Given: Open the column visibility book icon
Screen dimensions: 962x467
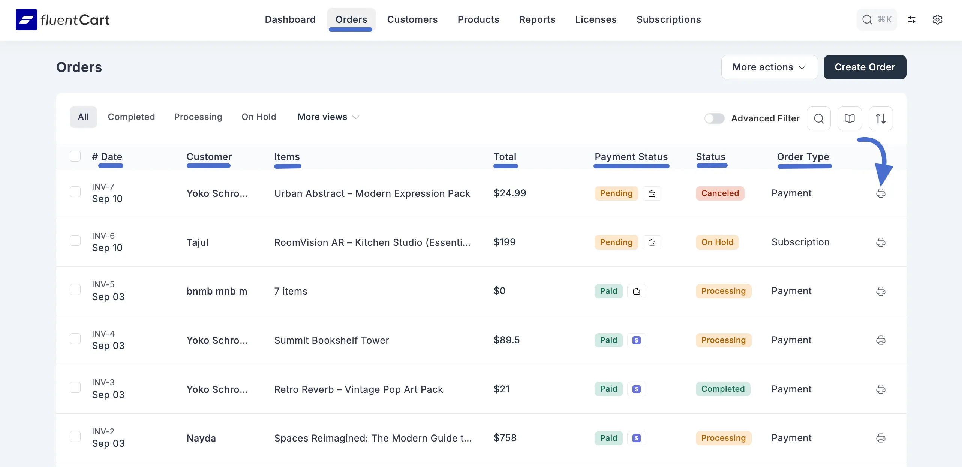Looking at the screenshot, I should 850,118.
